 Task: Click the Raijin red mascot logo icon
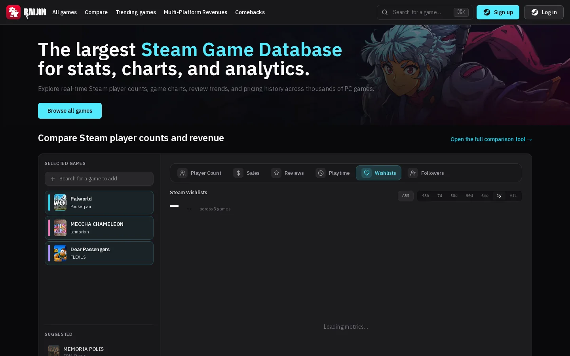(x=13, y=12)
